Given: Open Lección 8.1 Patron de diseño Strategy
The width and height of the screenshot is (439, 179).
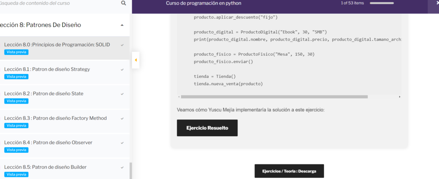Looking at the screenshot, I should tap(47, 69).
